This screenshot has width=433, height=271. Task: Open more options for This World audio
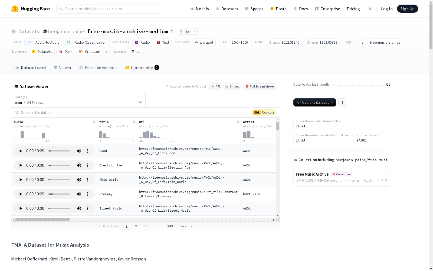[x=88, y=180]
